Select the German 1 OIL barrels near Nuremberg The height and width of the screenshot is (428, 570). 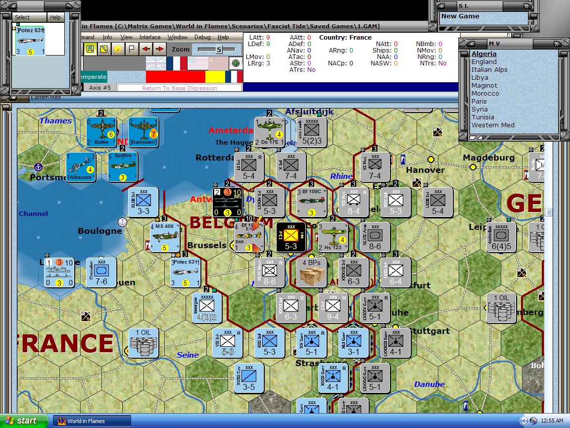[x=501, y=308]
